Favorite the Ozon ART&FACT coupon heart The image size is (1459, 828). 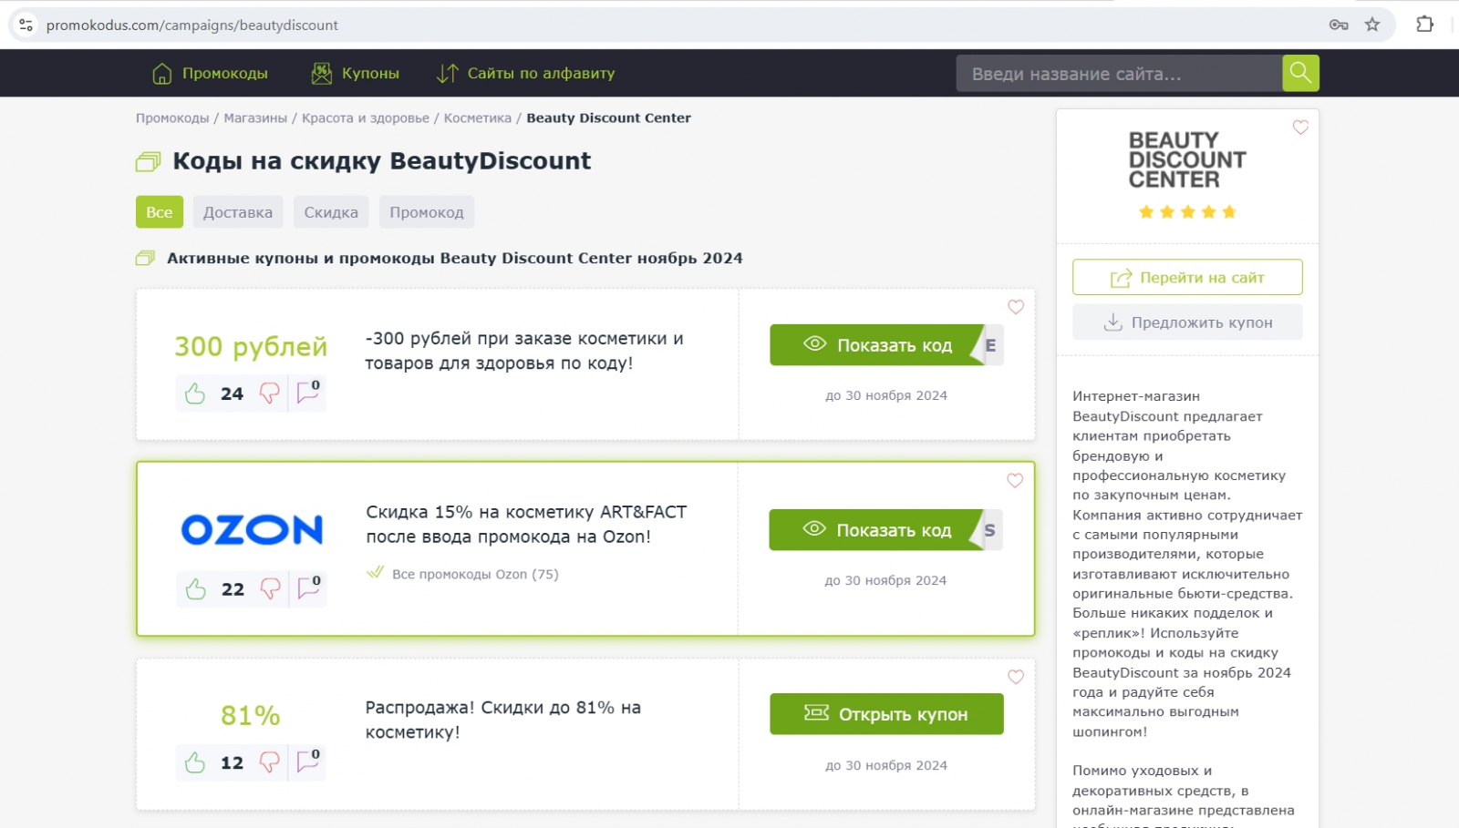pyautogui.click(x=1015, y=480)
